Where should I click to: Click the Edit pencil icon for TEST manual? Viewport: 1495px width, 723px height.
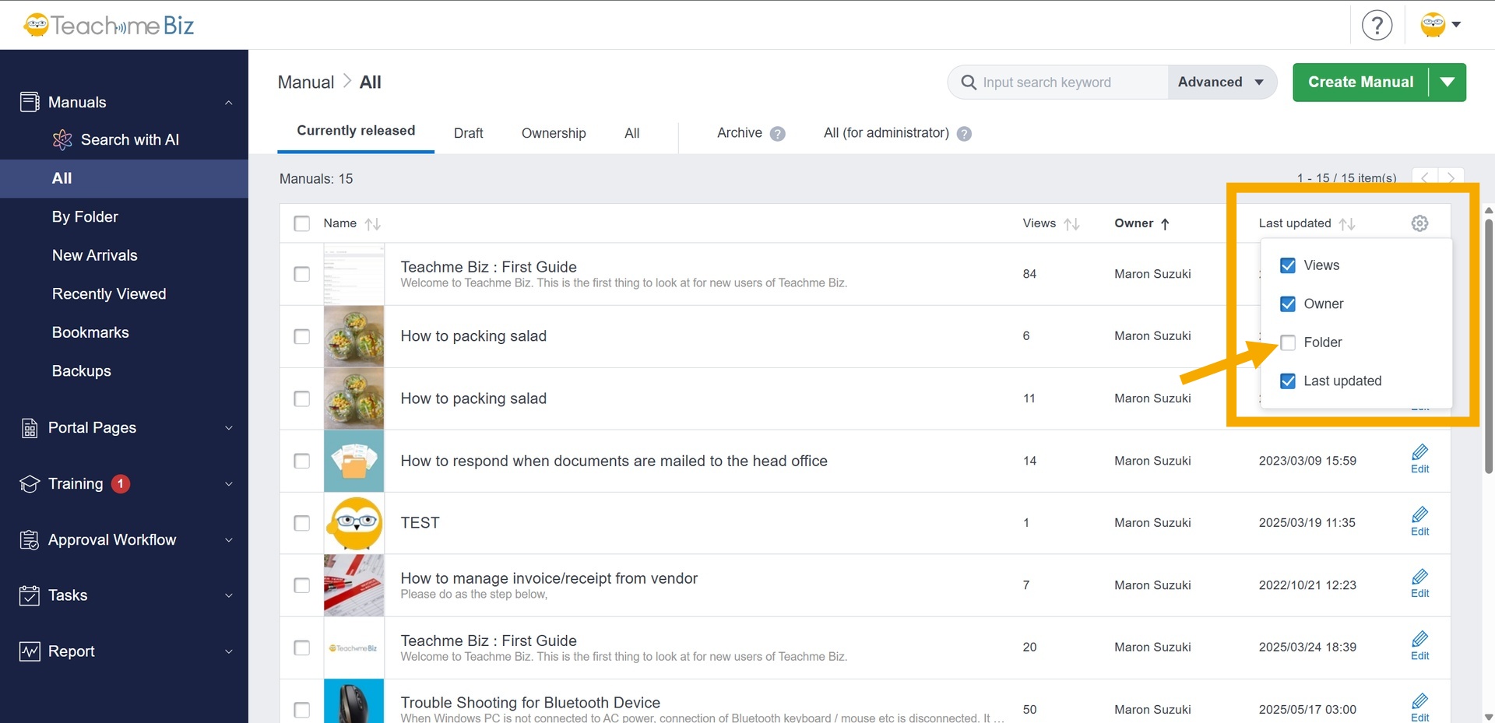pos(1419,516)
